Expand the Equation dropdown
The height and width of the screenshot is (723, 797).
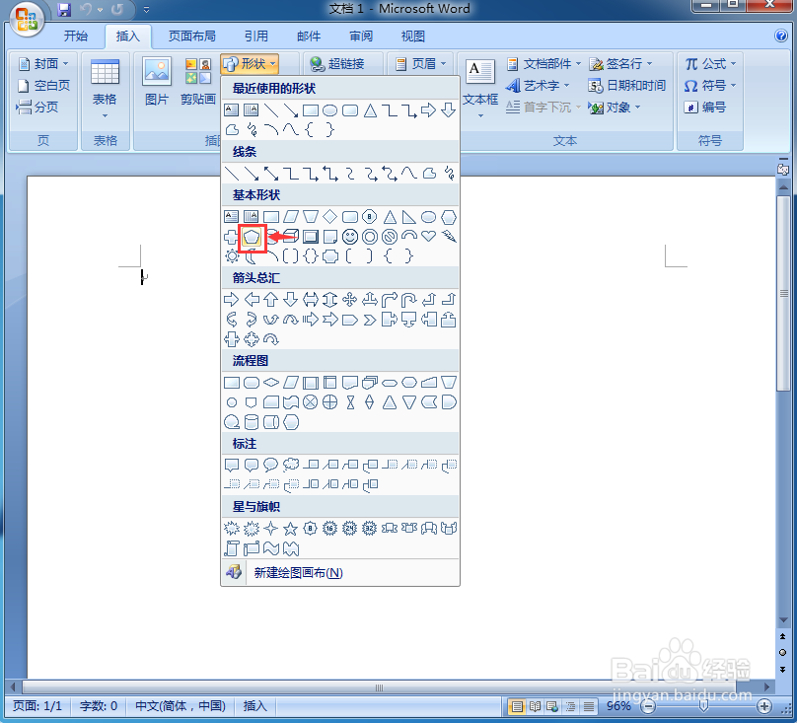pyautogui.click(x=710, y=63)
